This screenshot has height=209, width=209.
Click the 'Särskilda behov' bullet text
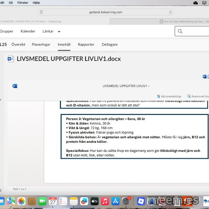coord(136,139)
